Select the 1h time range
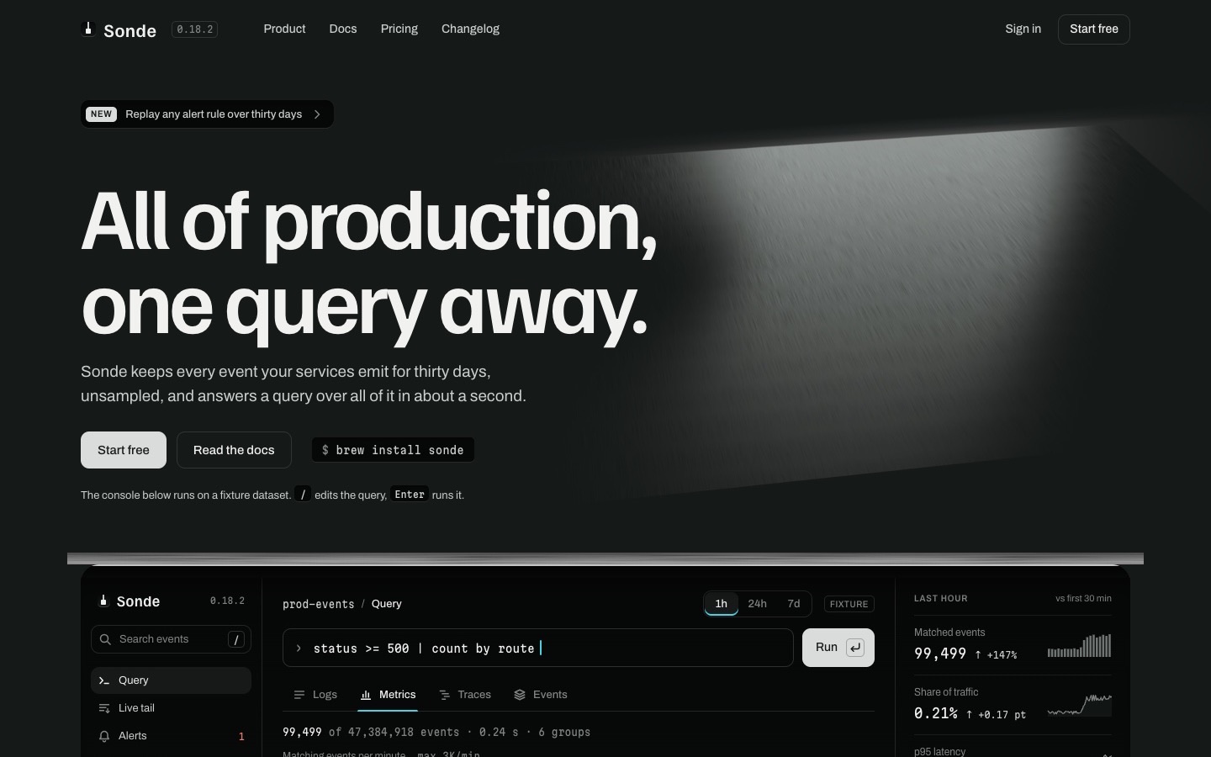The height and width of the screenshot is (757, 1211). tap(721, 604)
